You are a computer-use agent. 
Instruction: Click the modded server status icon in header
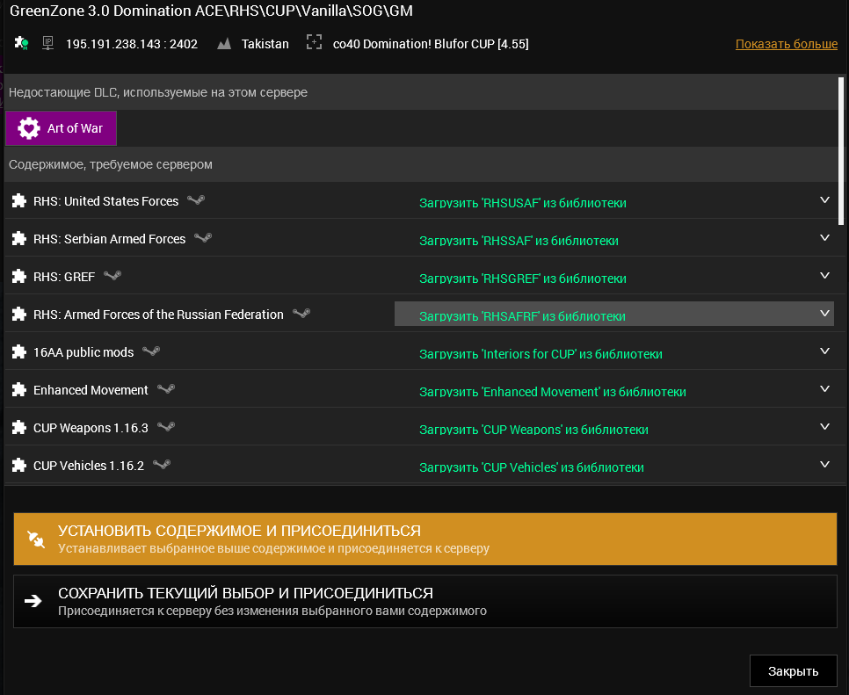pyautogui.click(x=21, y=43)
